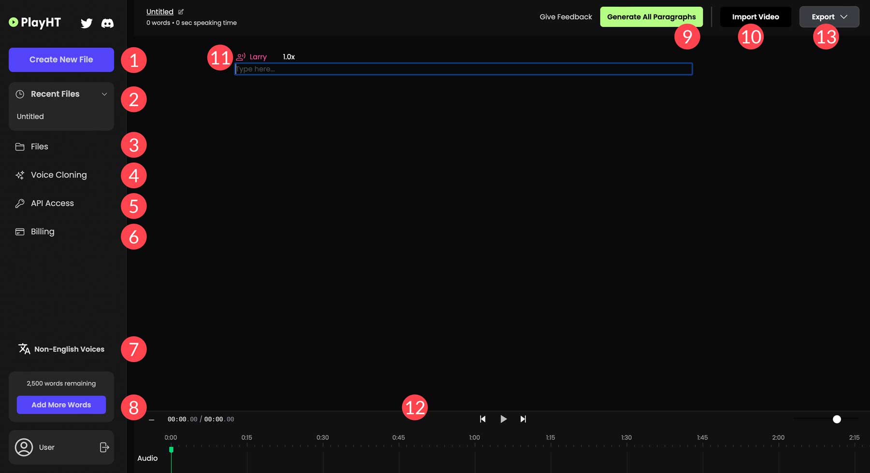Go to the Billing section
The height and width of the screenshot is (473, 870).
(43, 231)
